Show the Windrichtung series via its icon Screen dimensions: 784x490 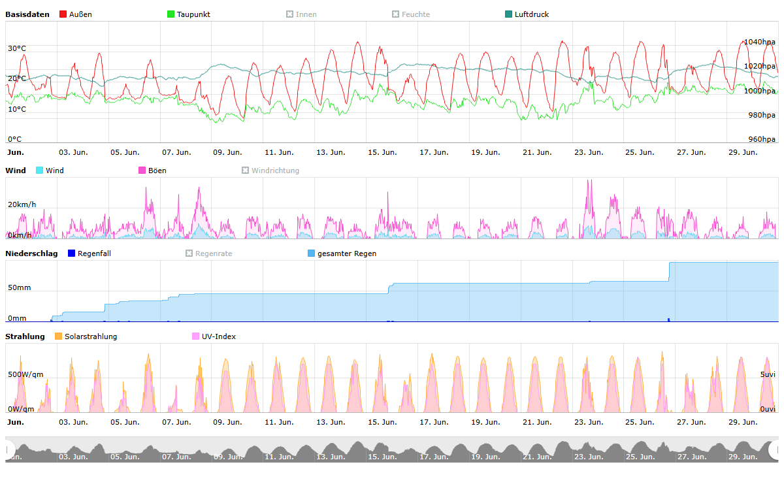(246, 171)
